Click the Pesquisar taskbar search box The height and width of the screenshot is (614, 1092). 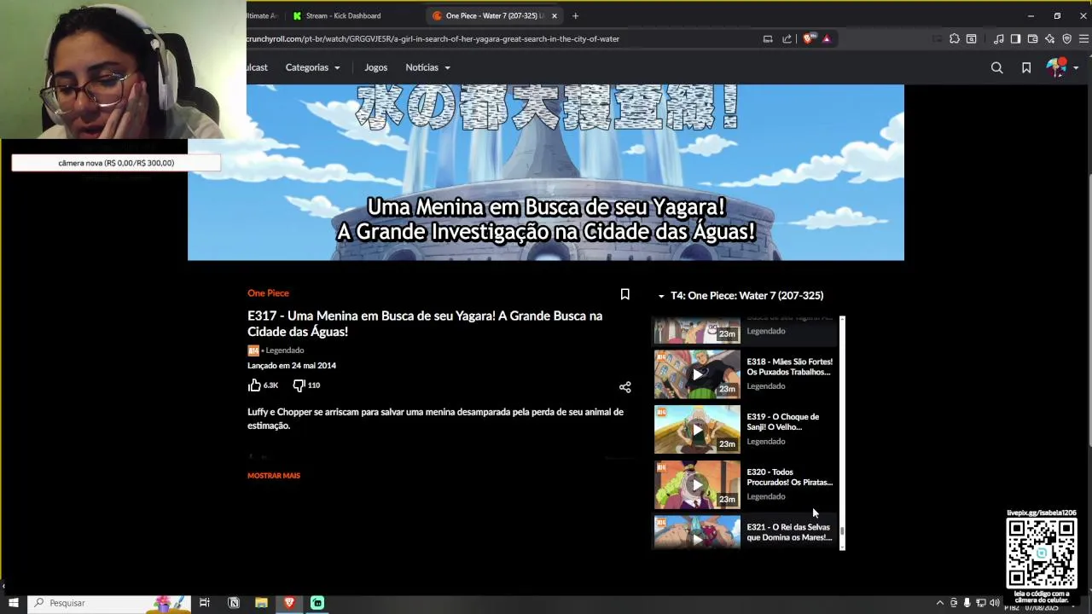pyautogui.click(x=109, y=603)
